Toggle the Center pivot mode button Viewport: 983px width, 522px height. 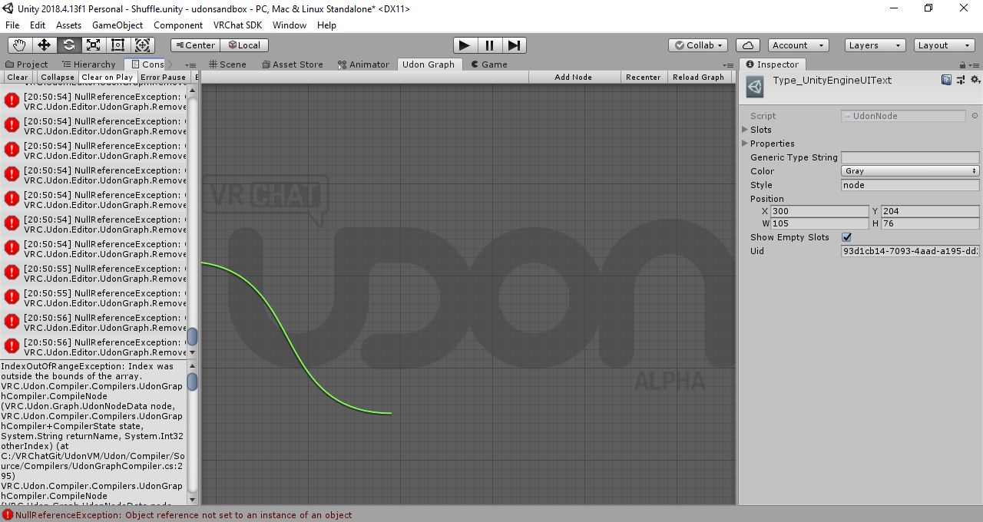(x=195, y=45)
